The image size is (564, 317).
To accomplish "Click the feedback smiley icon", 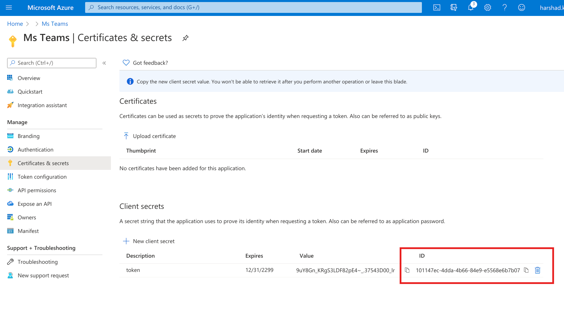I will coord(521,7).
